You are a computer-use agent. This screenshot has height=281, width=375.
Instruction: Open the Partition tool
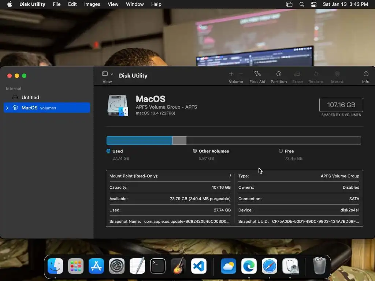click(x=279, y=74)
